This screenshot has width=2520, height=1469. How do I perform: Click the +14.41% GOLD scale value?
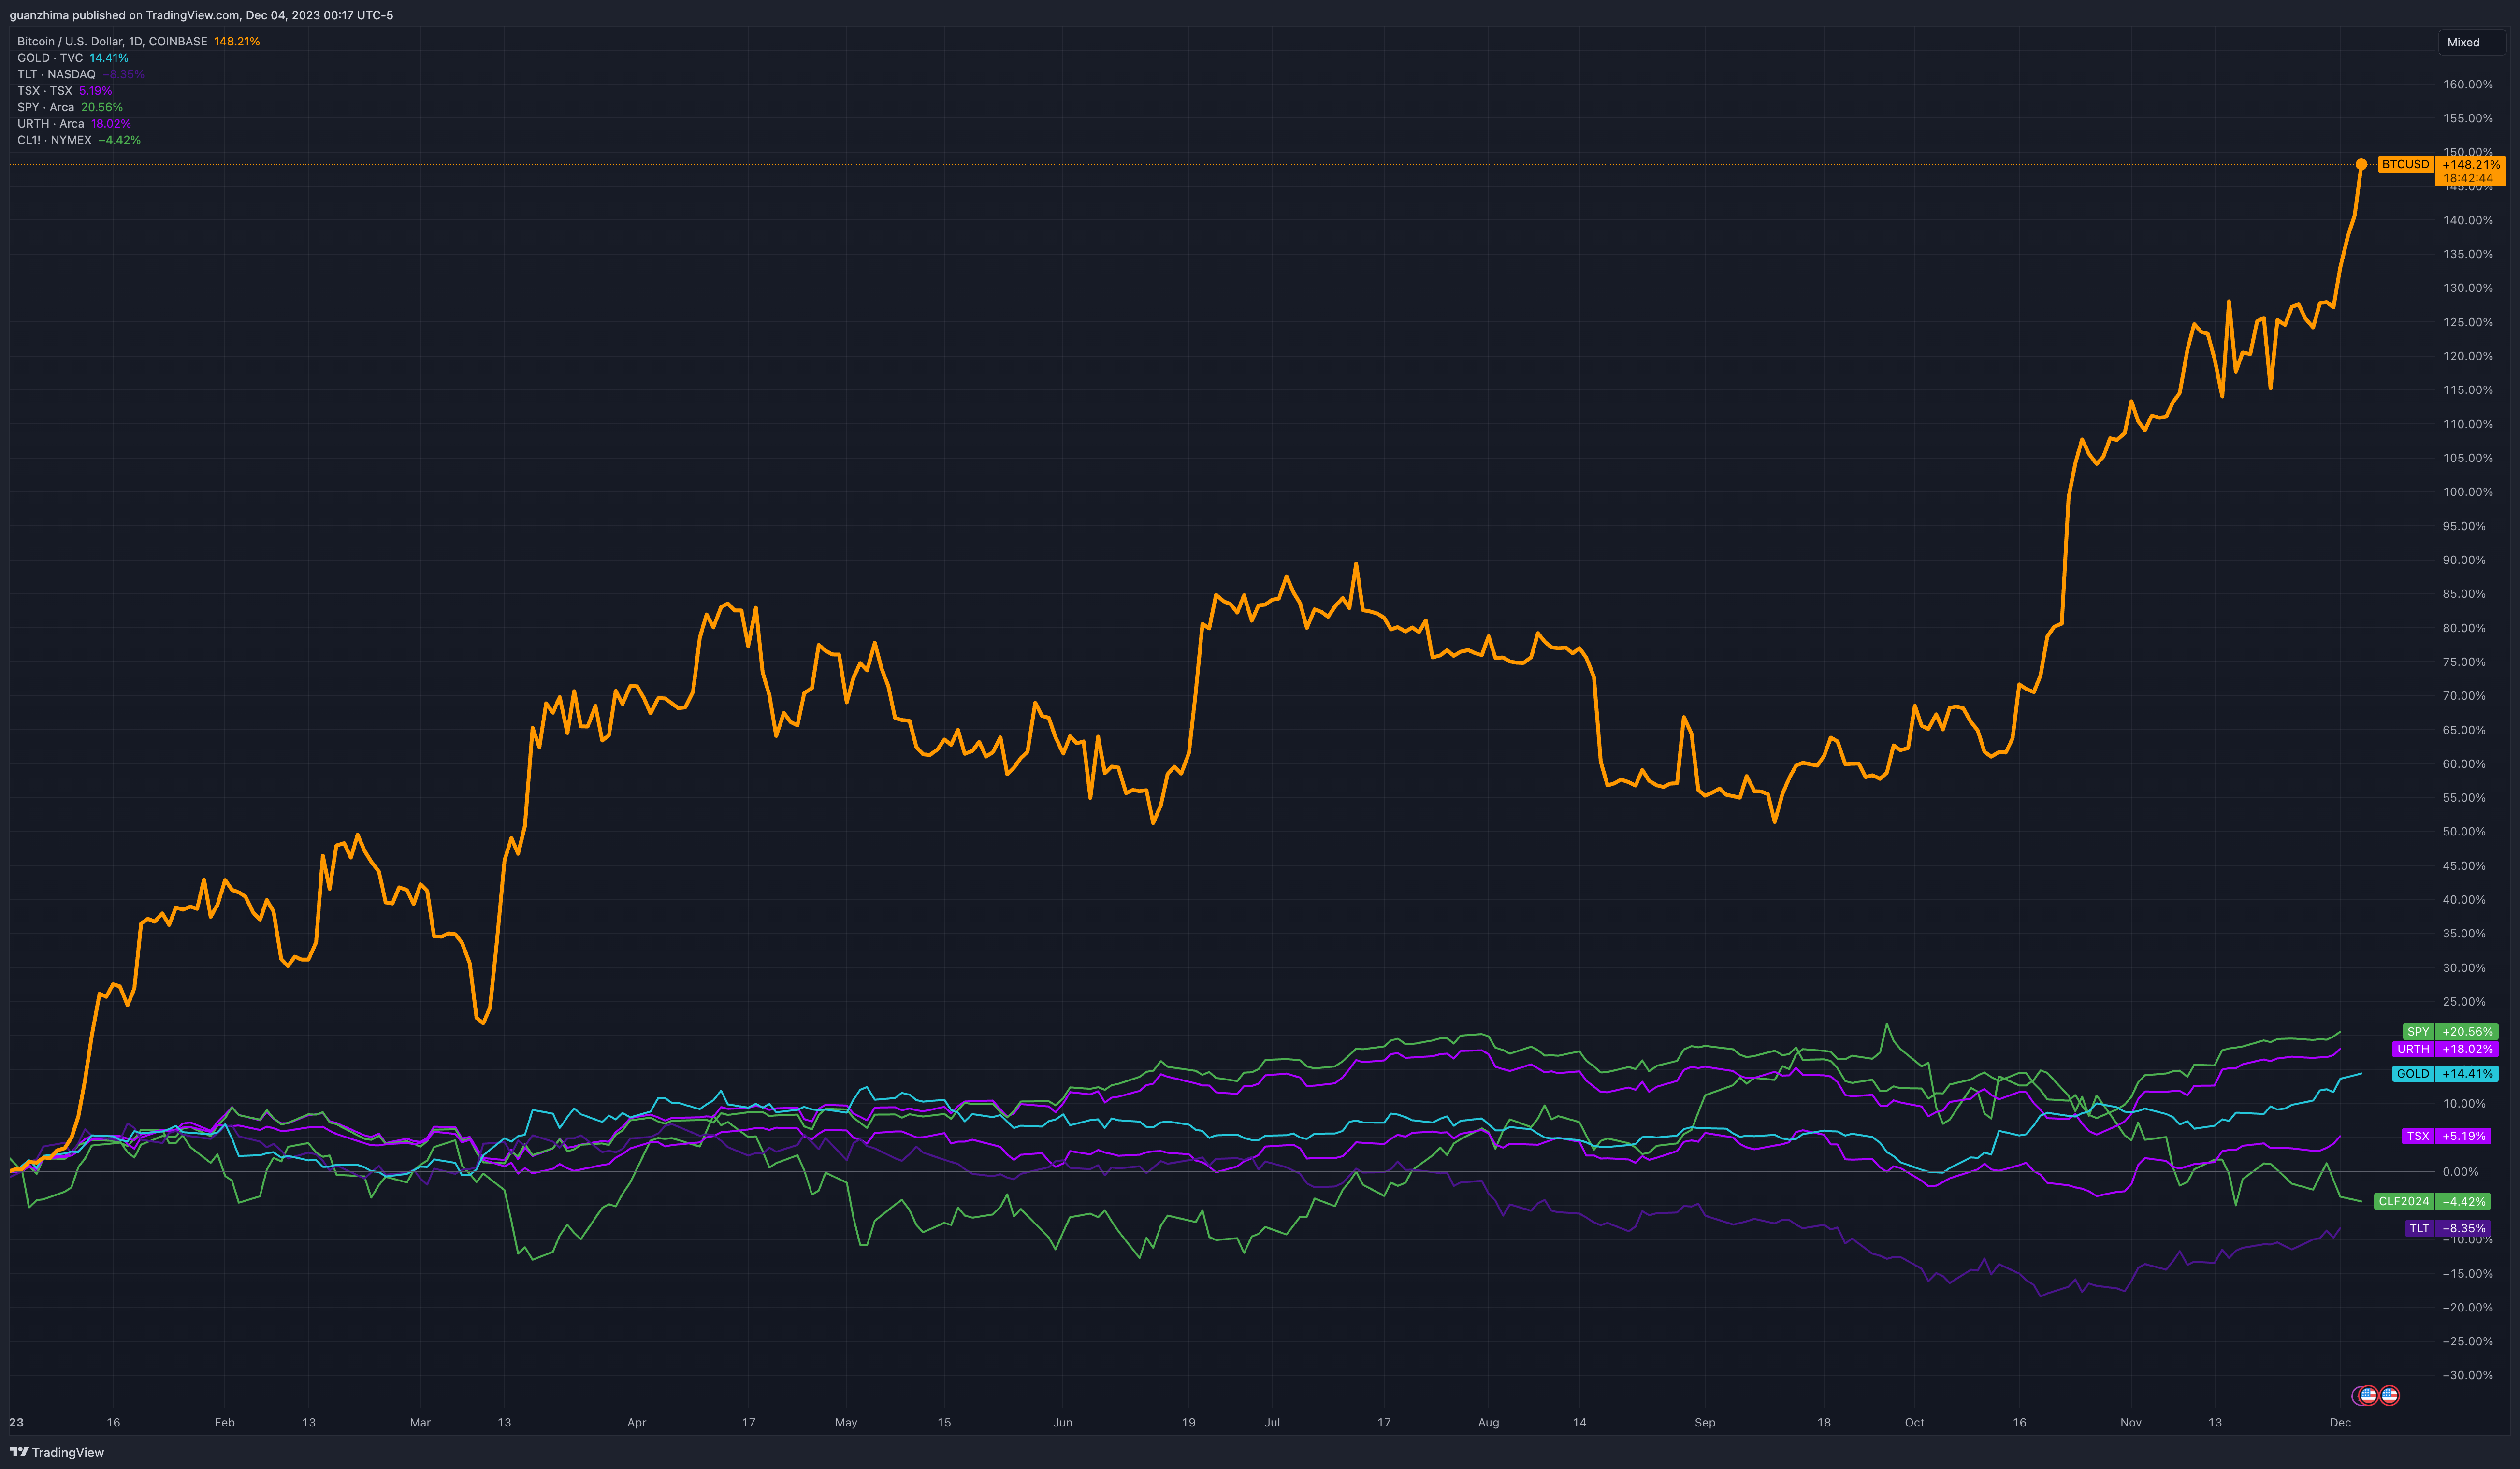click(x=2467, y=1073)
